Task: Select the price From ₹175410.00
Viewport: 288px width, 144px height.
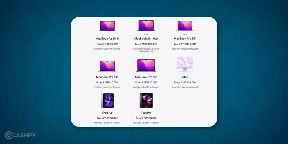Action: pyautogui.click(x=107, y=82)
